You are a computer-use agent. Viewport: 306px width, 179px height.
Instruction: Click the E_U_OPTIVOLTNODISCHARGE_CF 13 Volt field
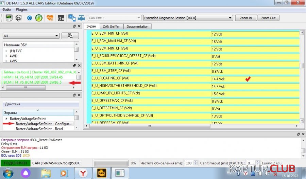tap(255, 116)
